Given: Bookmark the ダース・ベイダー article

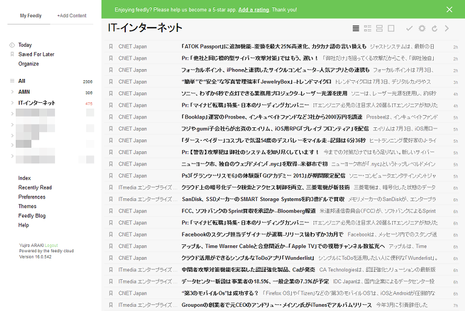Looking at the screenshot, I should 111,140.
